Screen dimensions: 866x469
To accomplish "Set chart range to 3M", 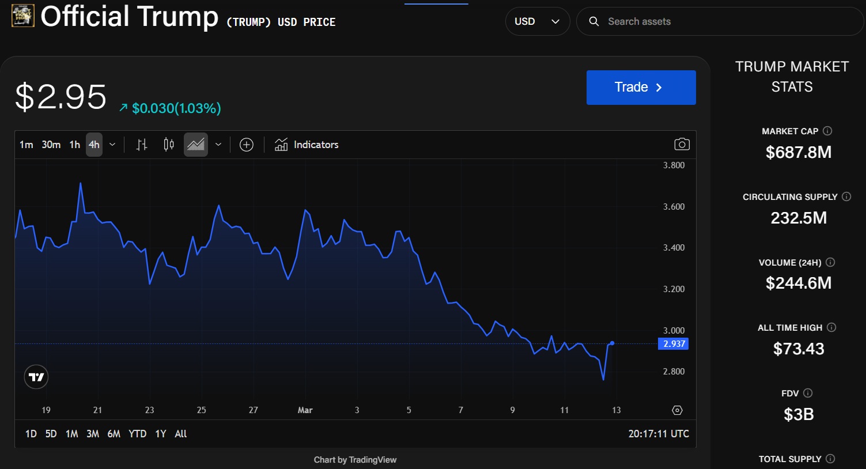I will tap(93, 434).
